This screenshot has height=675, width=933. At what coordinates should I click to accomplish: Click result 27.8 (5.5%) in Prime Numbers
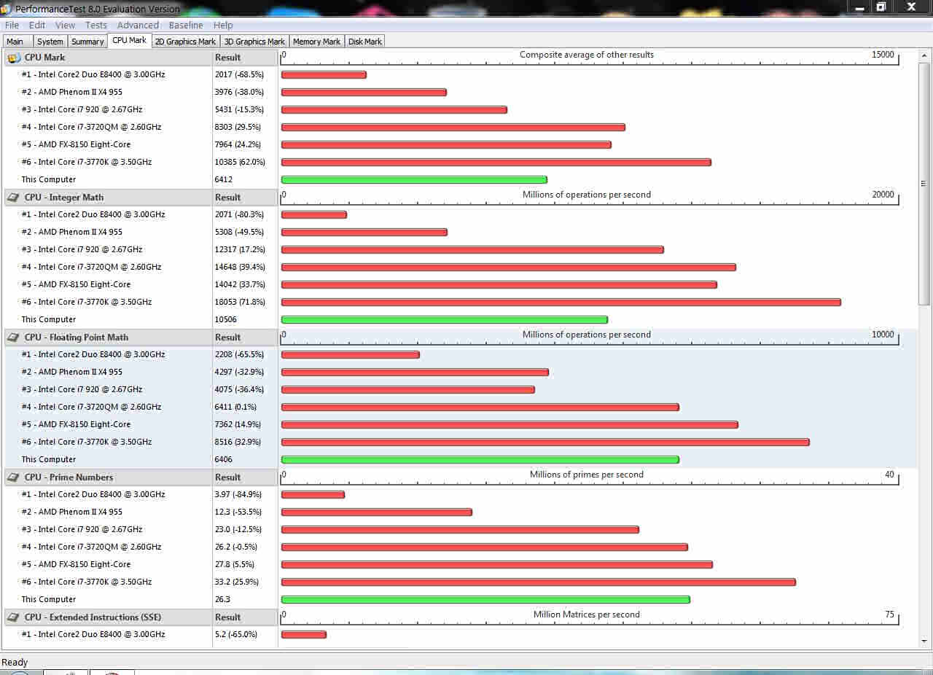click(x=233, y=564)
